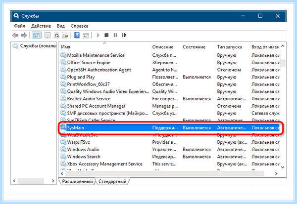Viewport: 297px width, 204px height.
Task: Click the Forward arrow in the toolbar
Action: (x=24, y=35)
